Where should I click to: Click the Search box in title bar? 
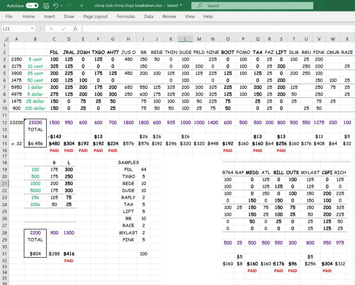252,6
